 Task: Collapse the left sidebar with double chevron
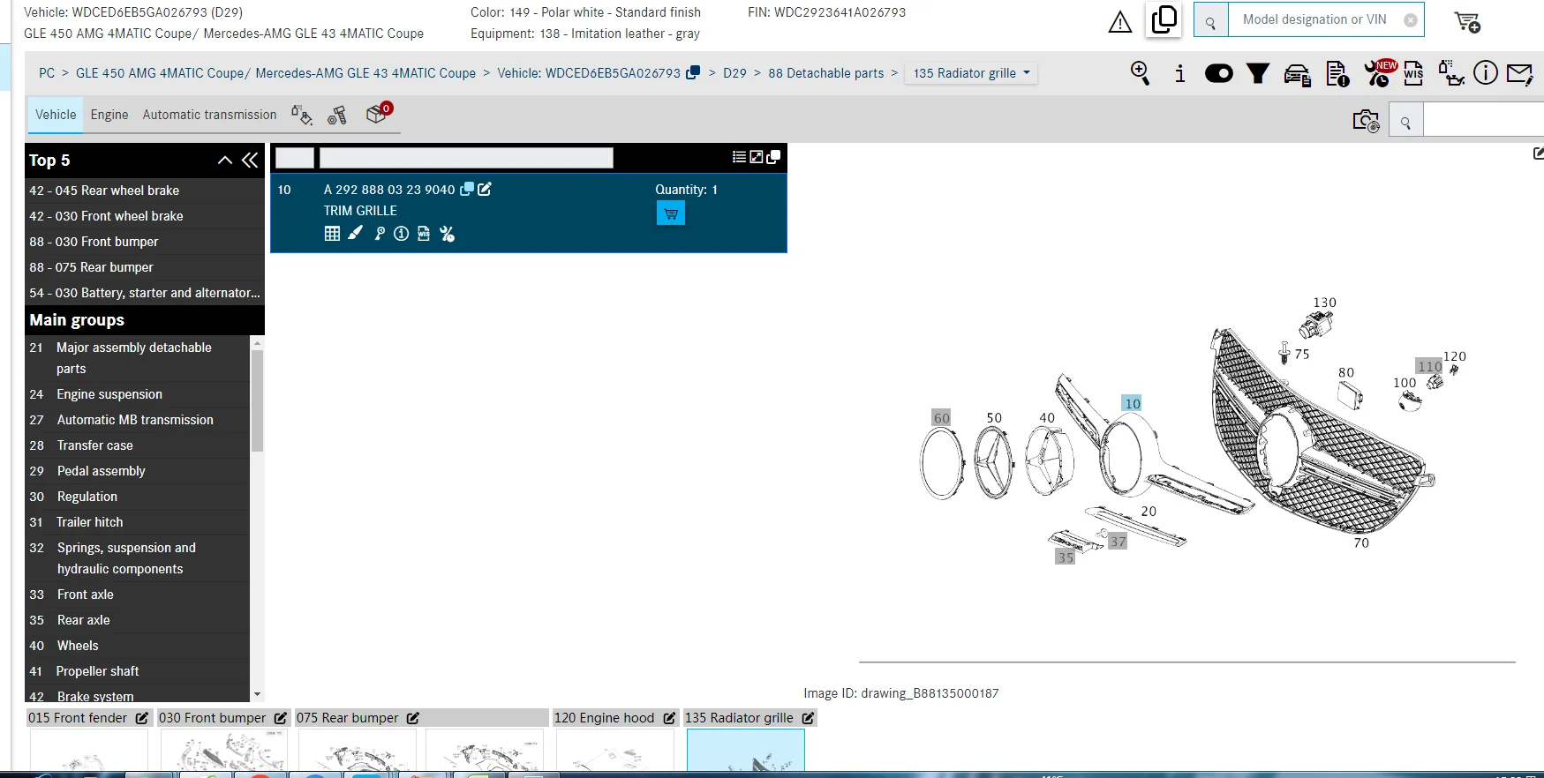click(x=250, y=160)
